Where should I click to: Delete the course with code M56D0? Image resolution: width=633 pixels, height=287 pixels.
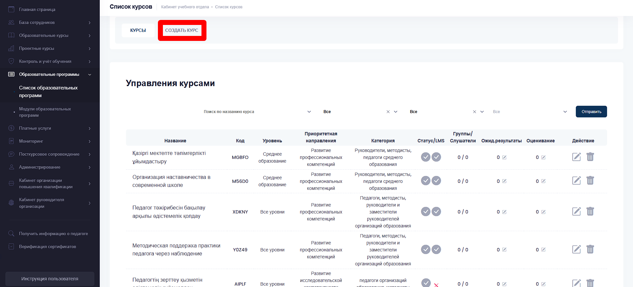pos(590,181)
